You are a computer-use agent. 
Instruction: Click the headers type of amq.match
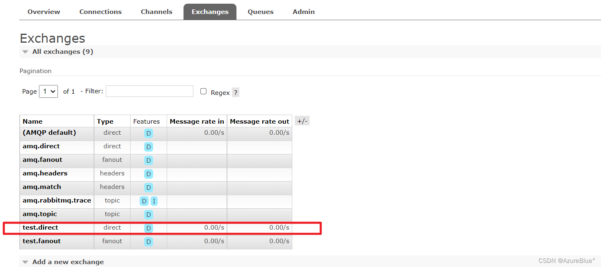tap(112, 186)
